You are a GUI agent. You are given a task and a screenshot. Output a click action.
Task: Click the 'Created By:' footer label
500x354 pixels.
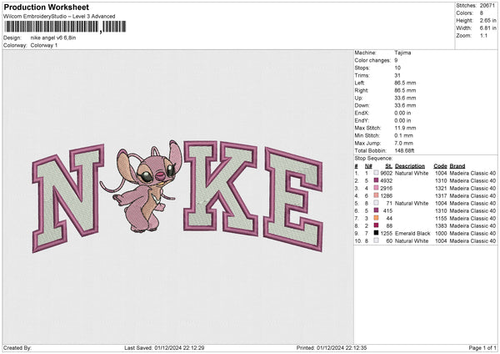pos(17,347)
